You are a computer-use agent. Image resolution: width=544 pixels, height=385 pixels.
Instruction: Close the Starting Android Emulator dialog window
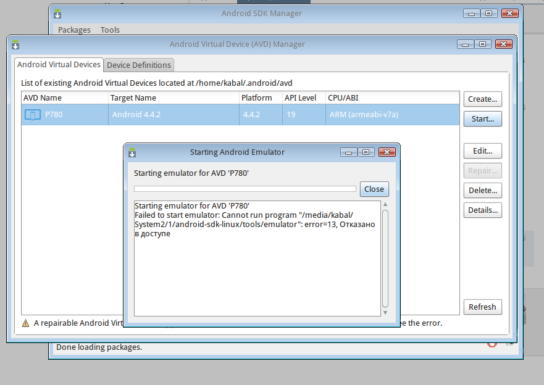tap(387, 152)
